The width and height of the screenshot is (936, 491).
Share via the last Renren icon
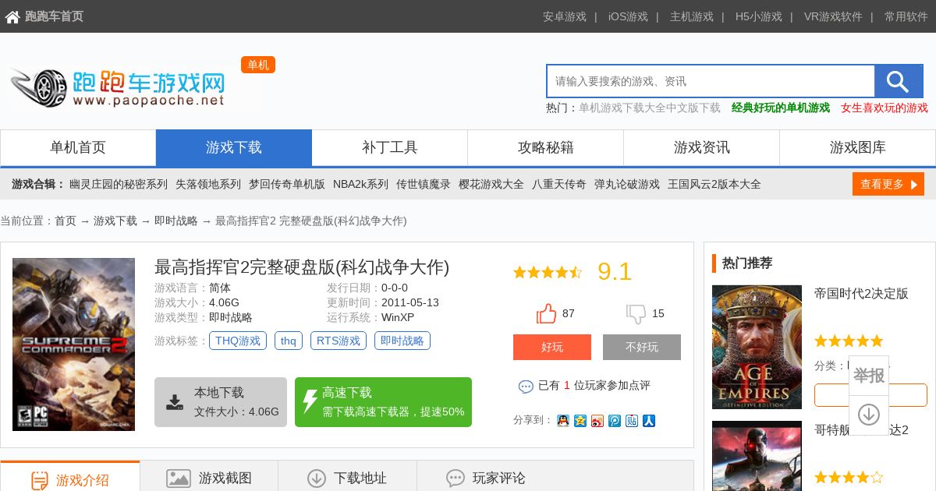coord(649,421)
